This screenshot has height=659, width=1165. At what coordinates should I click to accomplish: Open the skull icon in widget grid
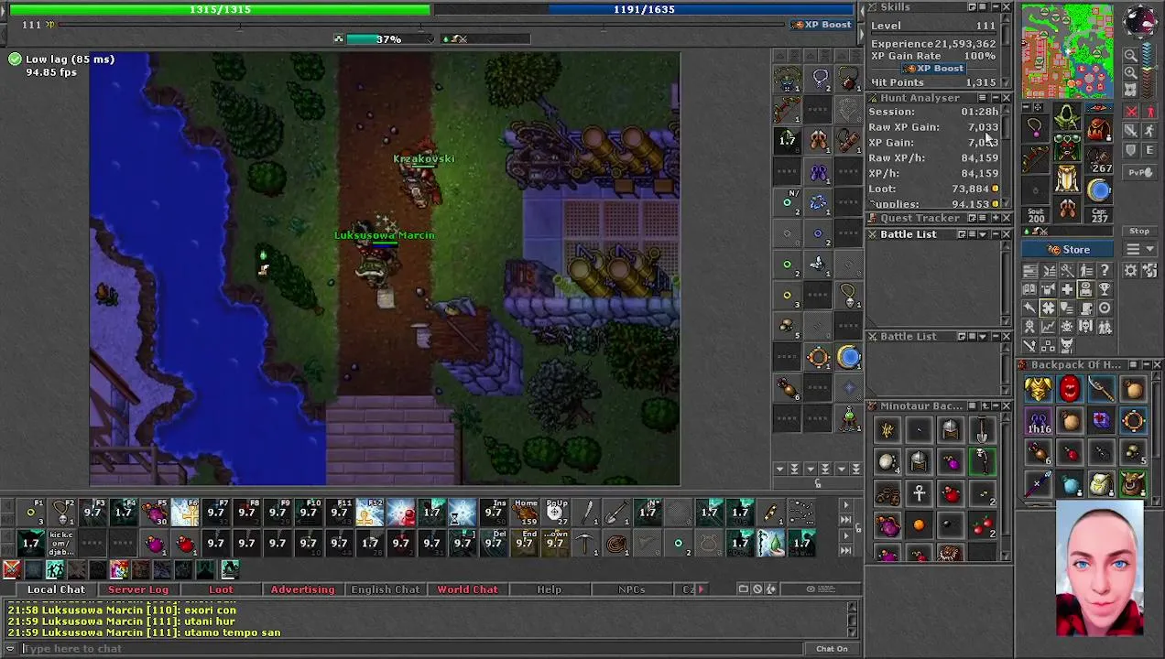(1086, 326)
